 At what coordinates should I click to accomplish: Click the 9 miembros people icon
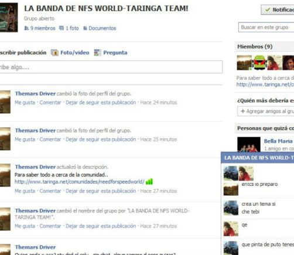click(26, 28)
